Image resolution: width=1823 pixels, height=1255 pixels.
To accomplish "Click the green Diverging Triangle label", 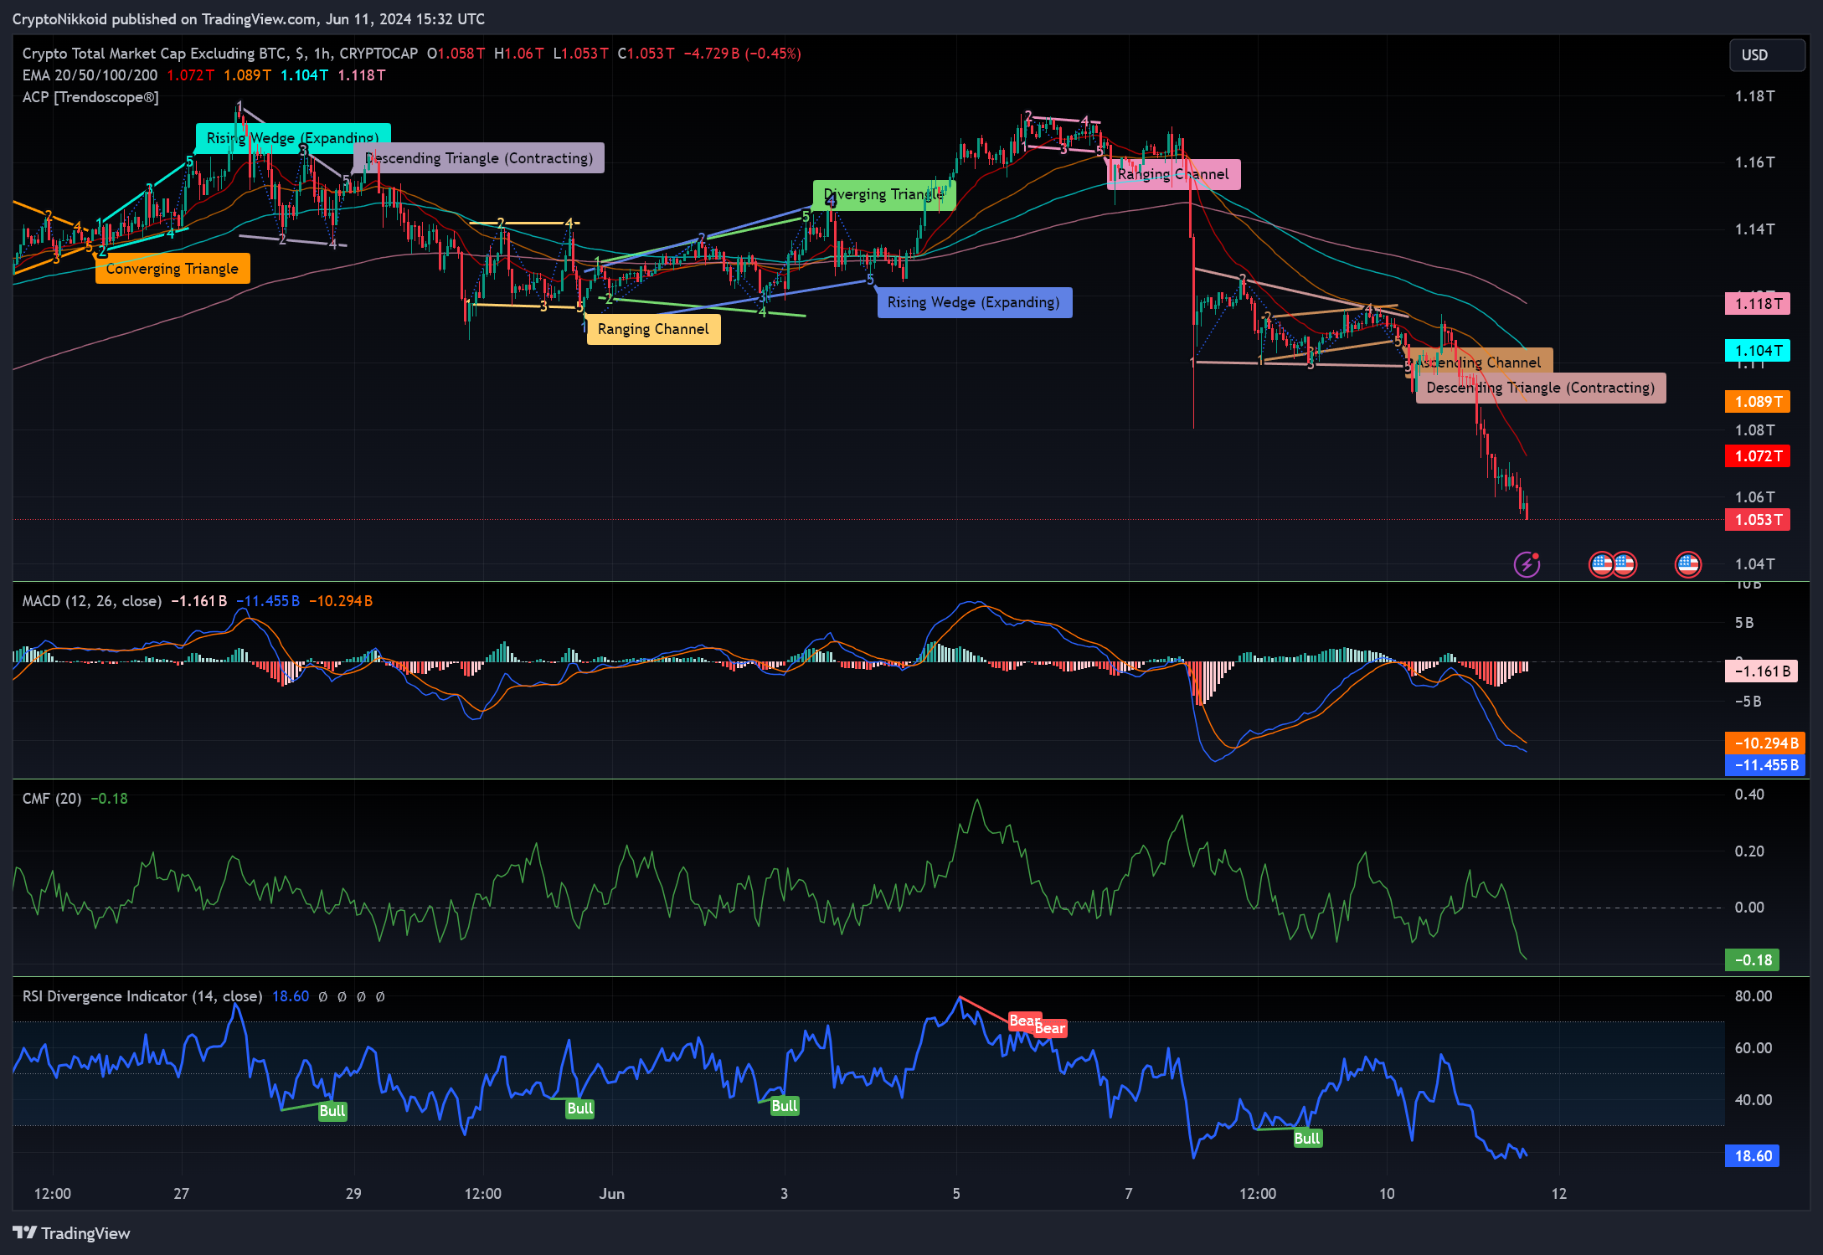I will [883, 195].
